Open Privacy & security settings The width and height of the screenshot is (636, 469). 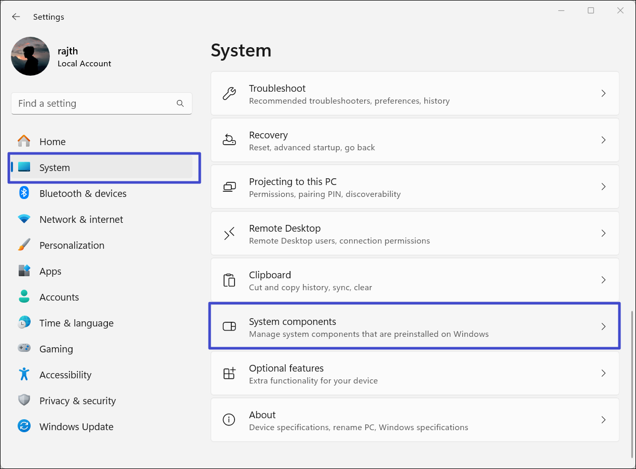coord(77,401)
